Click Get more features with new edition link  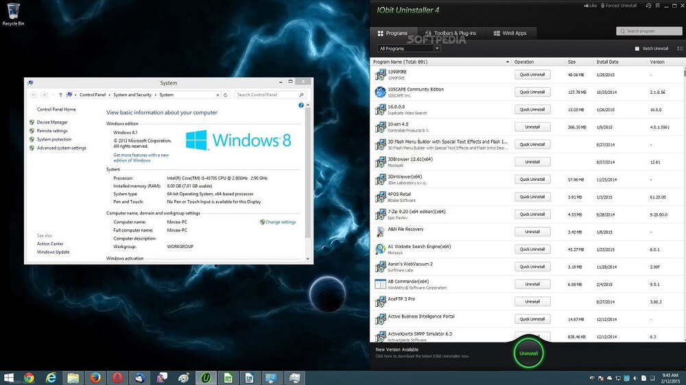pos(141,158)
